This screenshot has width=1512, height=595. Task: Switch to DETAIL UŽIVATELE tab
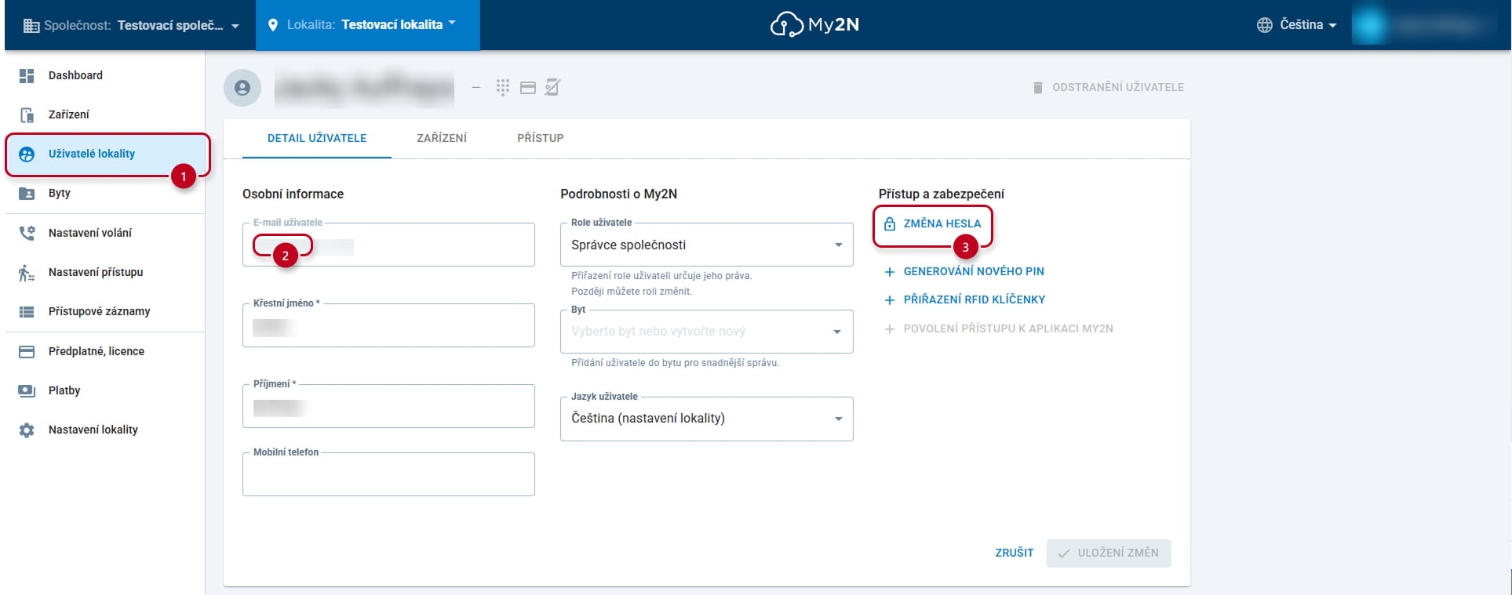(x=317, y=138)
